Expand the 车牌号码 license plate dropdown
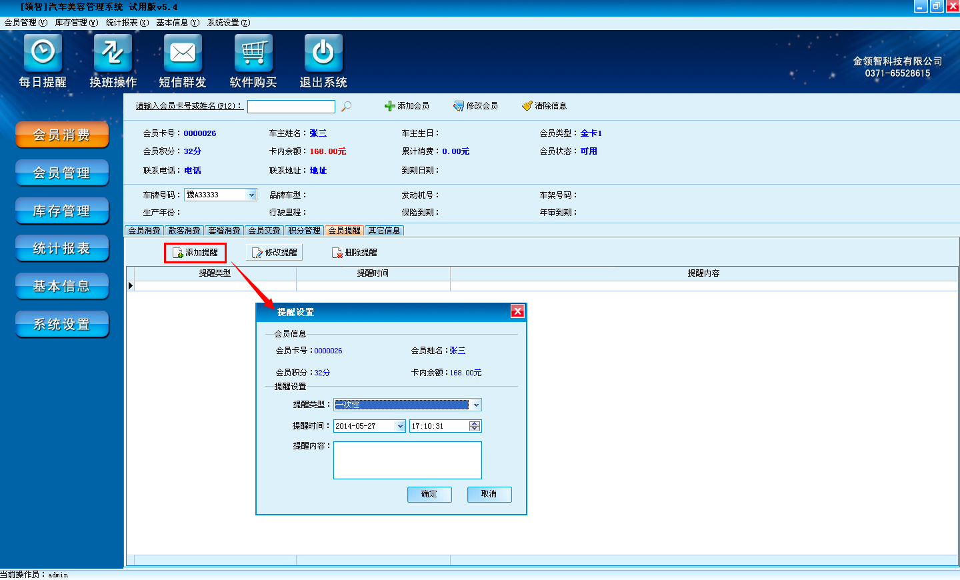This screenshot has height=580, width=960. (x=251, y=195)
